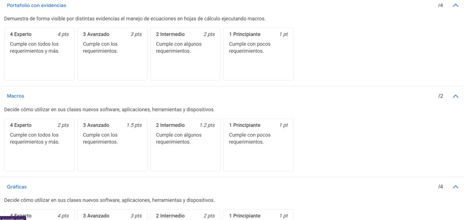This screenshot has height=220, width=464.
Task: Select 3 Avanzado level in Gráficas
Action: (112, 215)
